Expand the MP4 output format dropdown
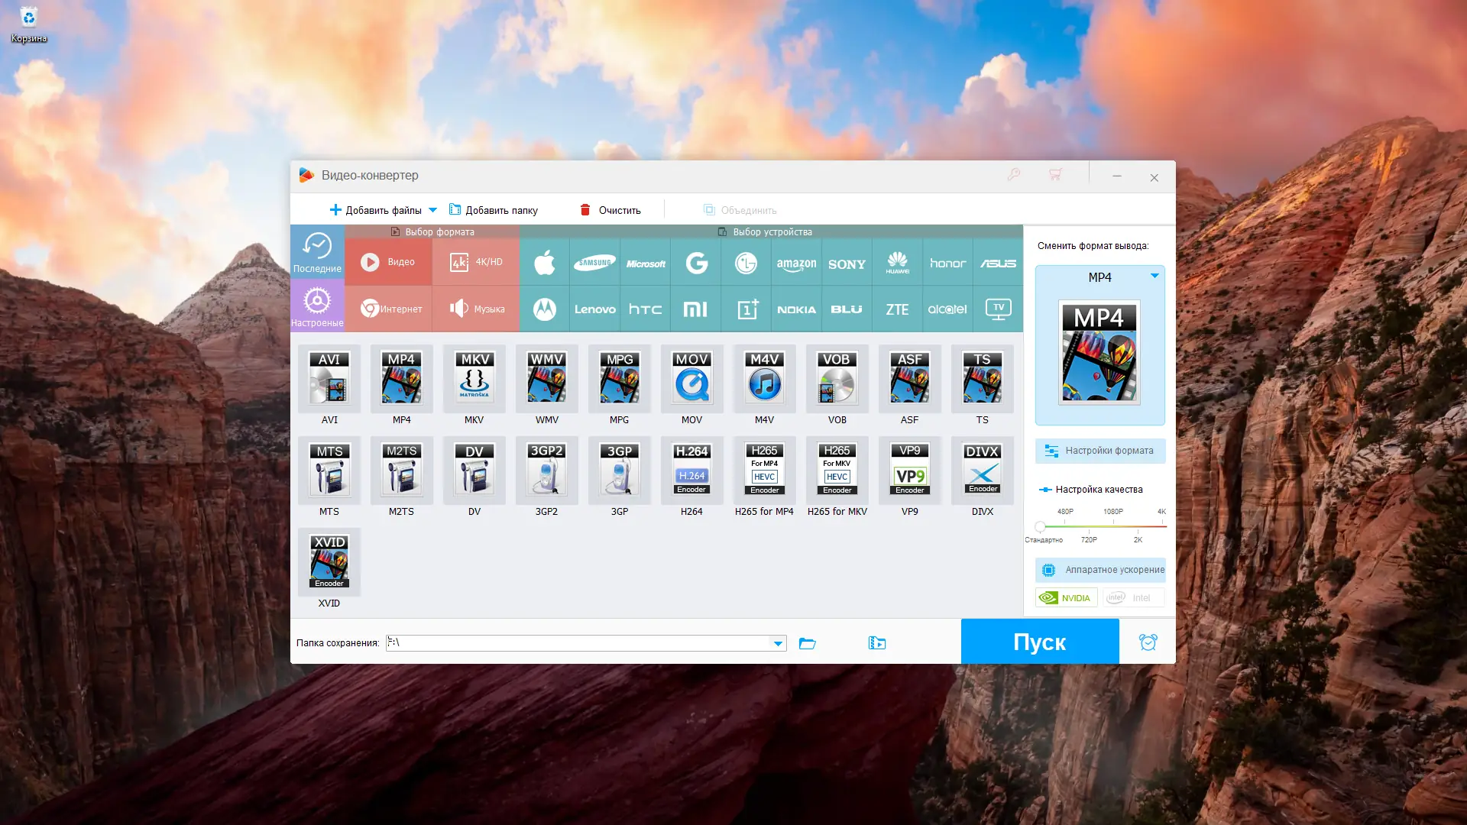This screenshot has height=825, width=1467. point(1154,276)
